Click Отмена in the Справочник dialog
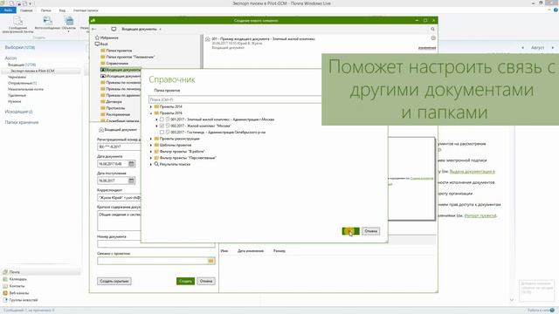Image resolution: width=559 pixels, height=314 pixels. pyautogui.click(x=370, y=231)
